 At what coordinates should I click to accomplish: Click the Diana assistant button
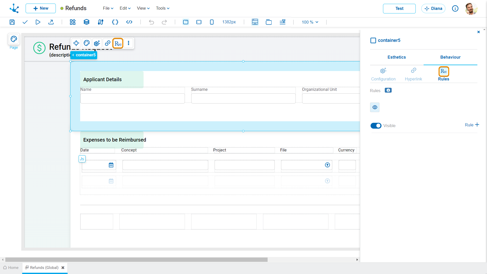click(x=433, y=8)
